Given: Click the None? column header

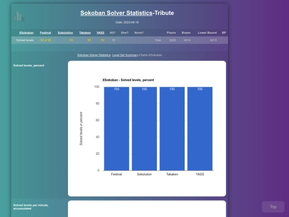Looking at the screenshot, I should pyautogui.click(x=139, y=33).
